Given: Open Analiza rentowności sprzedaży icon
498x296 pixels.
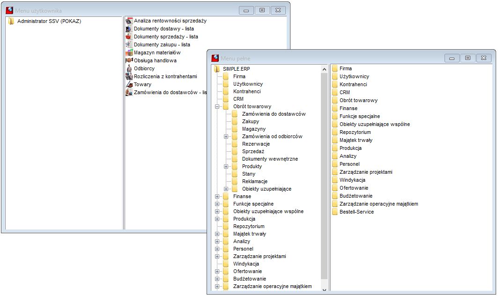Looking at the screenshot, I should 129,21.
